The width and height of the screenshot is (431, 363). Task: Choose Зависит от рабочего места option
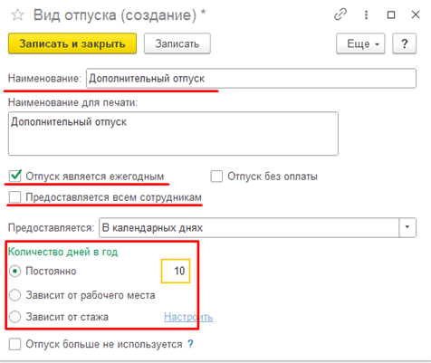pos(14,295)
